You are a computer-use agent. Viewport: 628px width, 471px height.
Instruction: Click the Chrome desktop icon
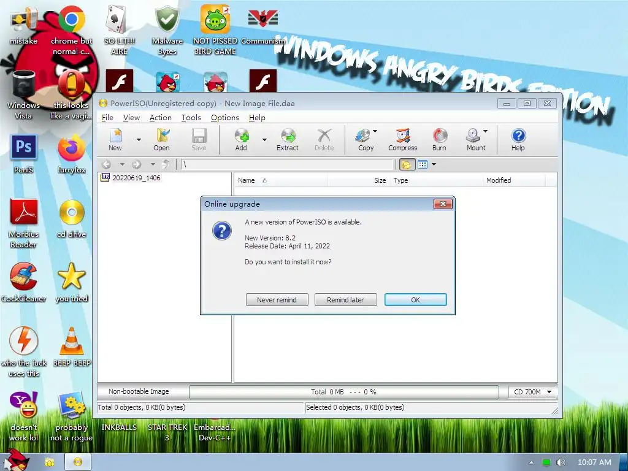[71, 30]
